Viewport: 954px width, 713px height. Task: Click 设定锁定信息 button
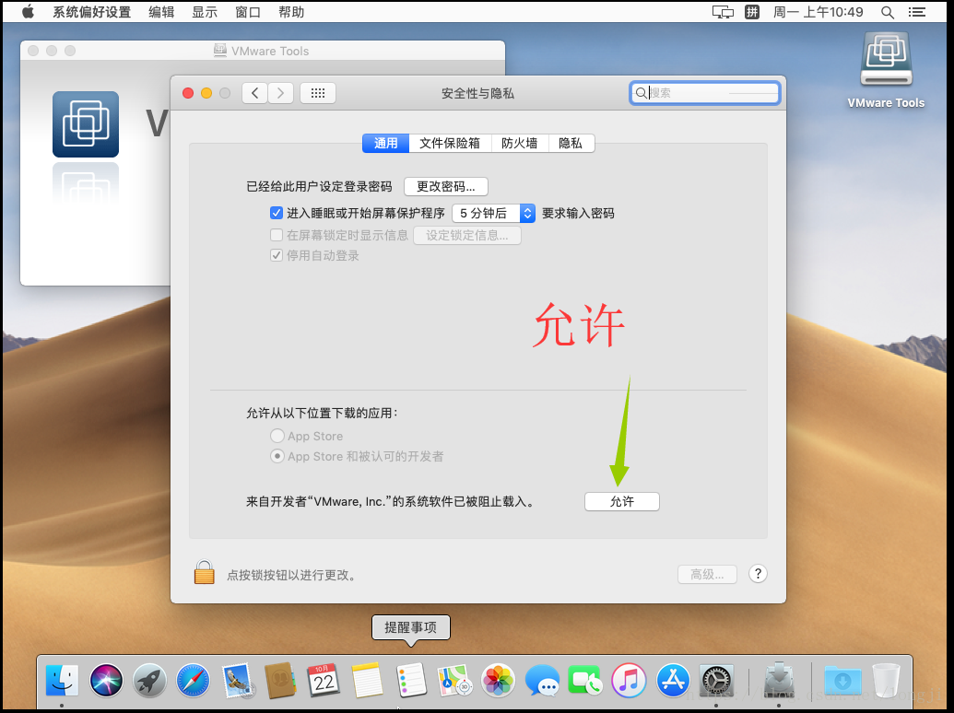point(467,235)
